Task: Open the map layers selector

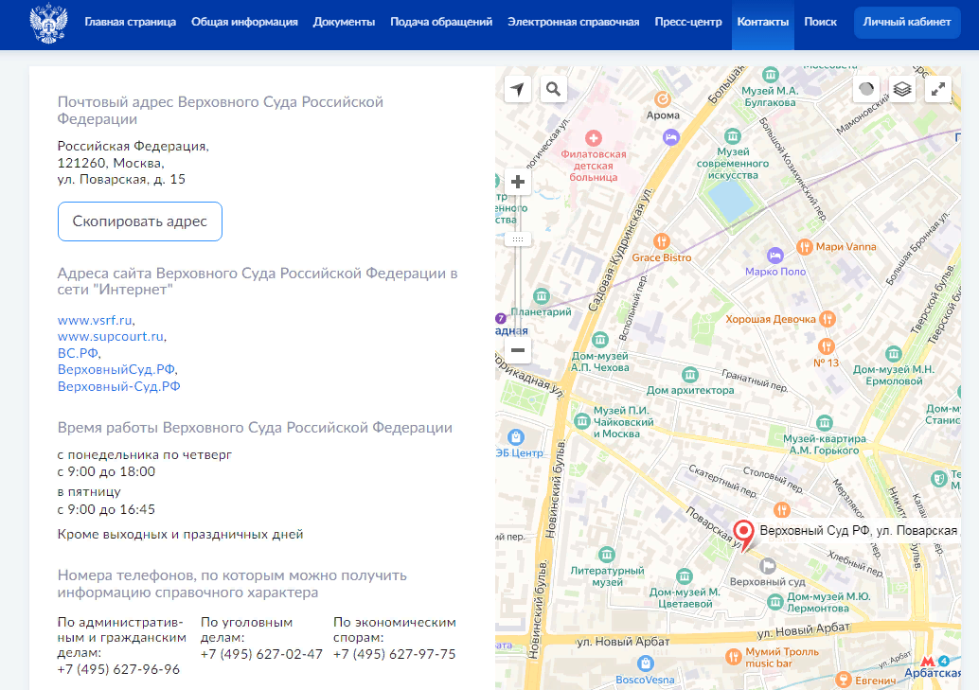Action: point(902,89)
